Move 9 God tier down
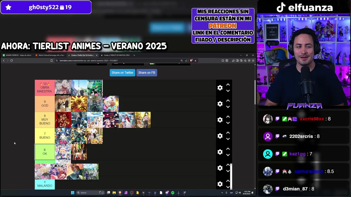The width and height of the screenshot is (351, 197). point(228,107)
